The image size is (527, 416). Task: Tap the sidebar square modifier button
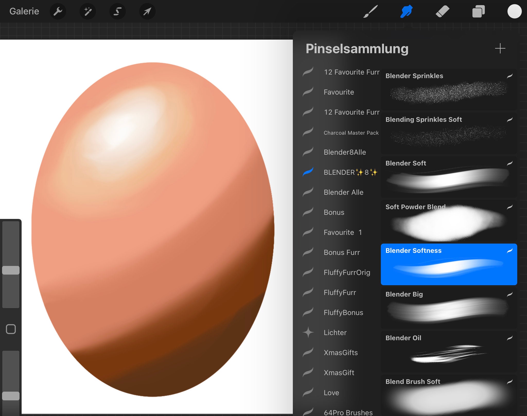pyautogui.click(x=11, y=329)
